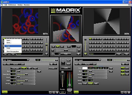
Task: Select Clear Storage place menu entry
Action: coord(13,51)
